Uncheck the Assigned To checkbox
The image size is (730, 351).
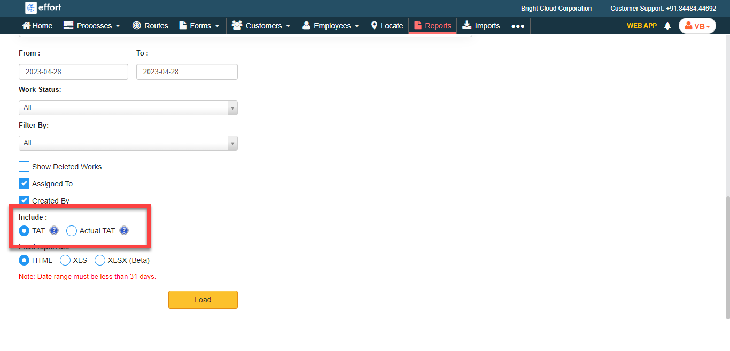pyautogui.click(x=24, y=184)
